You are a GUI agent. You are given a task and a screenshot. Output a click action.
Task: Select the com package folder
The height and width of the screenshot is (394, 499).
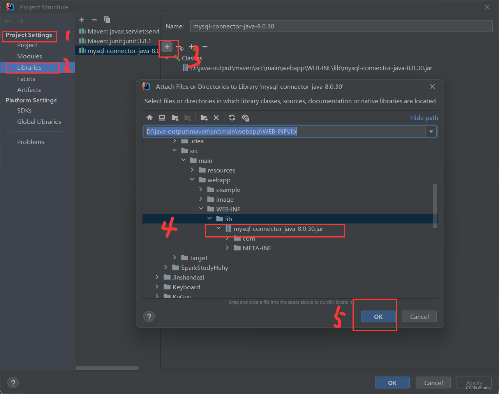[x=249, y=239]
